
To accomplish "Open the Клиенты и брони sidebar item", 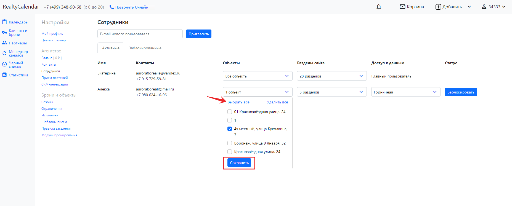I will pos(18,33).
